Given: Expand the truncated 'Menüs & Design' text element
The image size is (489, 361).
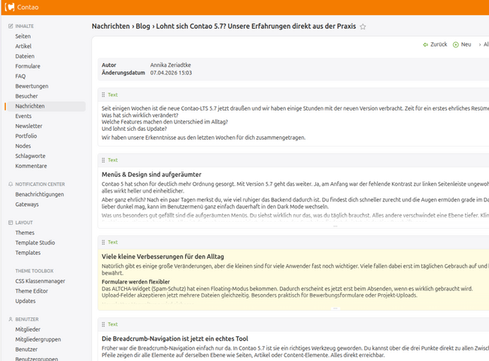Looking at the screenshot, I should (336, 226).
